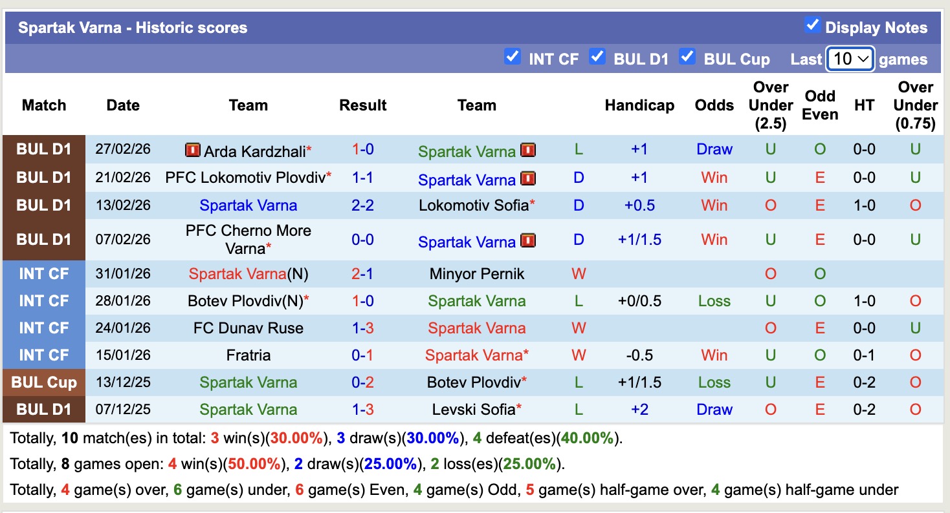Click the 1-3 score versus FC Dunav Ruse
The image size is (950, 513).
point(362,328)
